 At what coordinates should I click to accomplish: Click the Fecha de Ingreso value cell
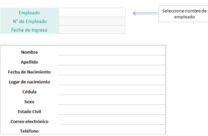pyautogui.click(x=92, y=29)
